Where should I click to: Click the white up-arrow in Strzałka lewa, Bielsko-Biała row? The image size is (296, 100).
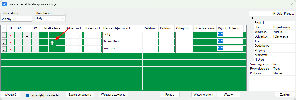[52, 43]
